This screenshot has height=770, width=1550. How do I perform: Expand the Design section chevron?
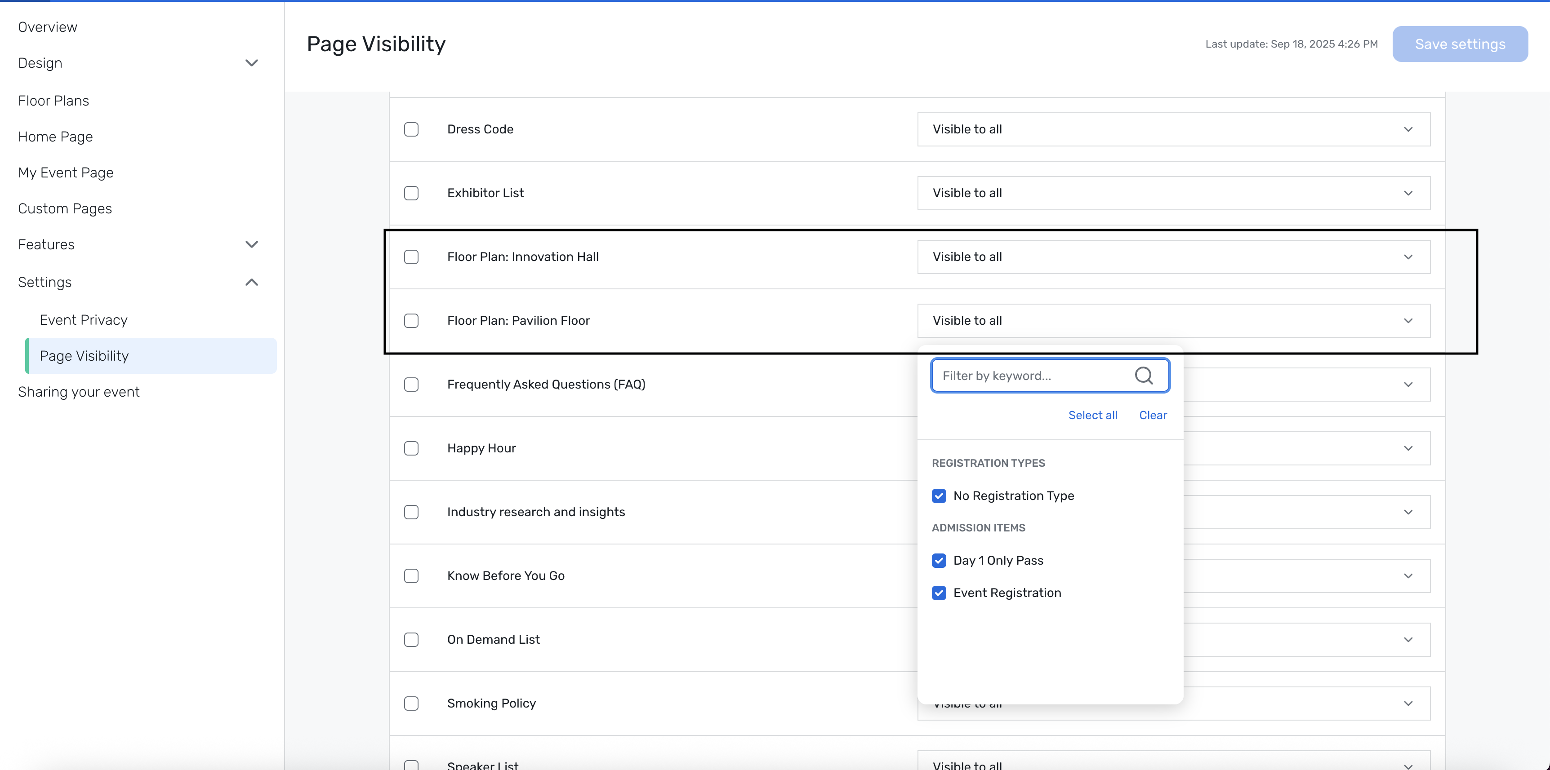pyautogui.click(x=251, y=63)
